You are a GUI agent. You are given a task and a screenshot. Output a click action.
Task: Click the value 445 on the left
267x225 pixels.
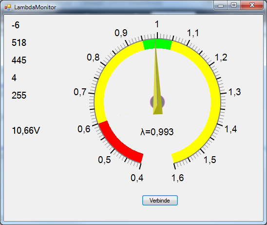click(19, 60)
